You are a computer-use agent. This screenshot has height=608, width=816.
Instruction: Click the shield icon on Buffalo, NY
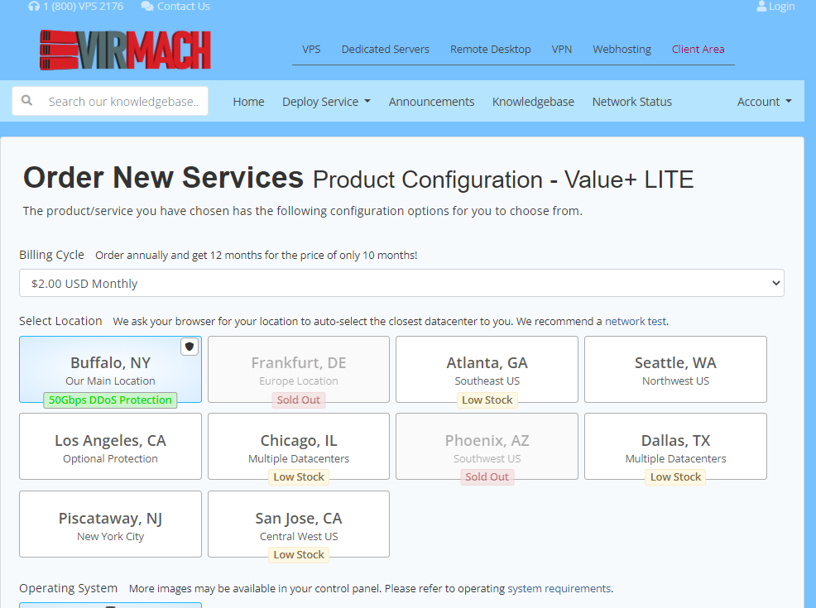(190, 347)
